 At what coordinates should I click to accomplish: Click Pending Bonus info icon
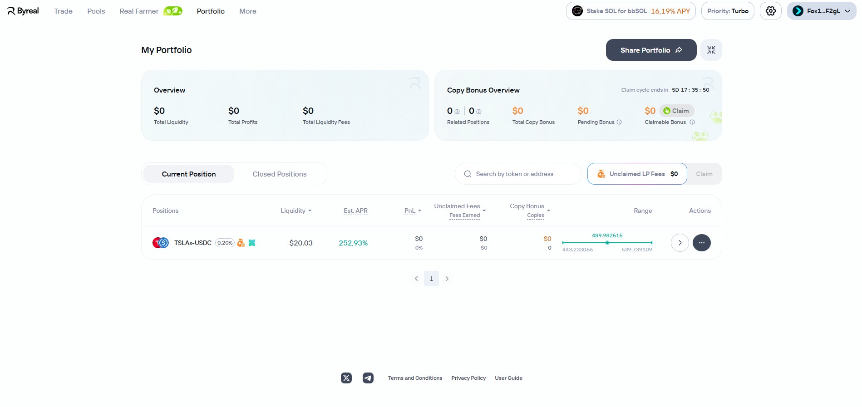pos(619,122)
